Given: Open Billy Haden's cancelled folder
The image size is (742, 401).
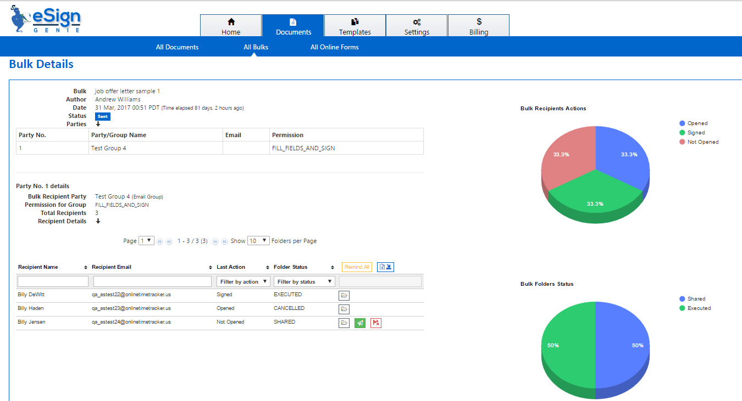Looking at the screenshot, I should point(344,309).
